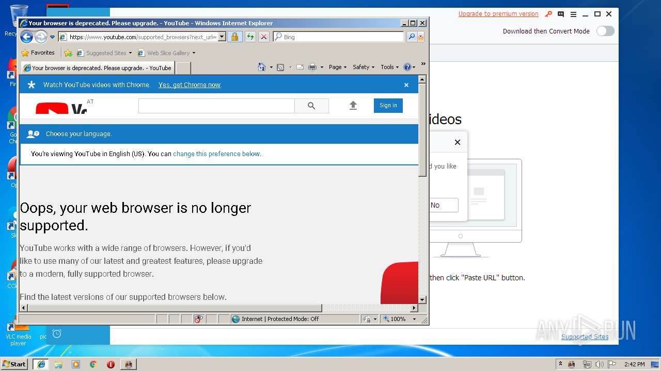Click the YouTube search field

point(216,106)
